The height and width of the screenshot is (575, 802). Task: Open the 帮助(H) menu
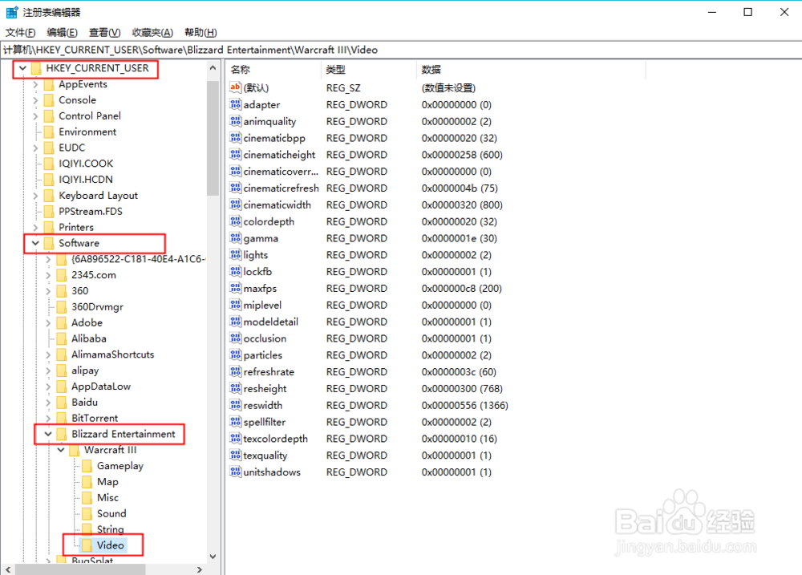coord(201,33)
